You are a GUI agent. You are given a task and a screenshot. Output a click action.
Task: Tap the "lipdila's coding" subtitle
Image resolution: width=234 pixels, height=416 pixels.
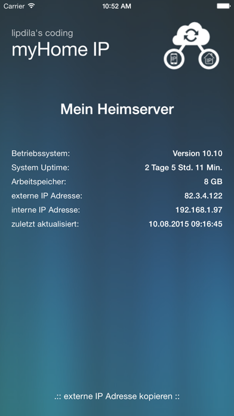[x=42, y=33]
